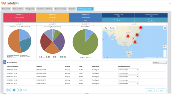Toggle Config Error legend item
172x94 pixels.
[x=24, y=56]
